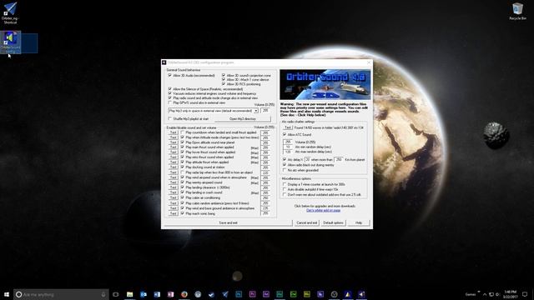
Task: Open Dan's orbiter add-on page link
Action: tap(323, 211)
